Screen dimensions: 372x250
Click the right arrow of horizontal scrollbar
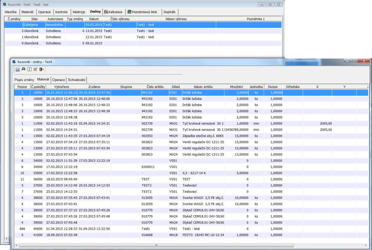[x=366, y=246]
